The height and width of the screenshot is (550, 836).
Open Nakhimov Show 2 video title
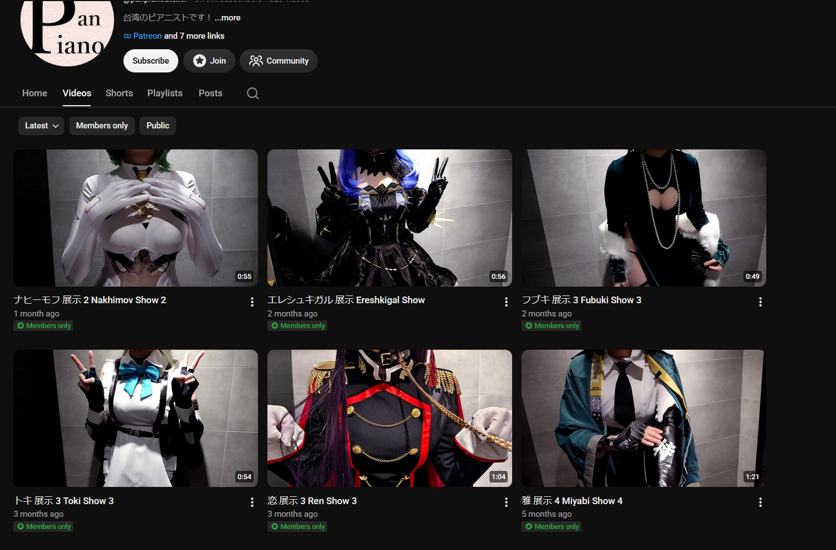coord(90,300)
